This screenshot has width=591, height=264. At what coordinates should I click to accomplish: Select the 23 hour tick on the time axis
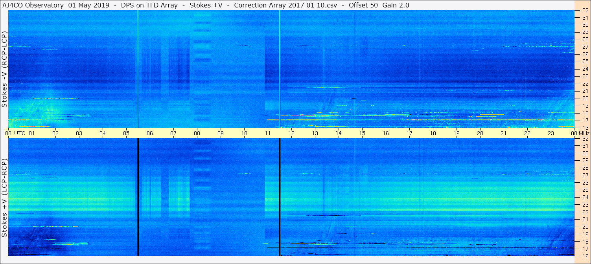point(551,133)
